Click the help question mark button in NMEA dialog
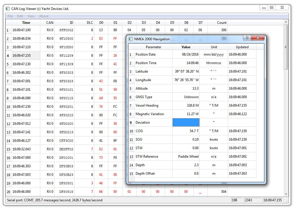This screenshot has height=209, width=294. (247, 38)
